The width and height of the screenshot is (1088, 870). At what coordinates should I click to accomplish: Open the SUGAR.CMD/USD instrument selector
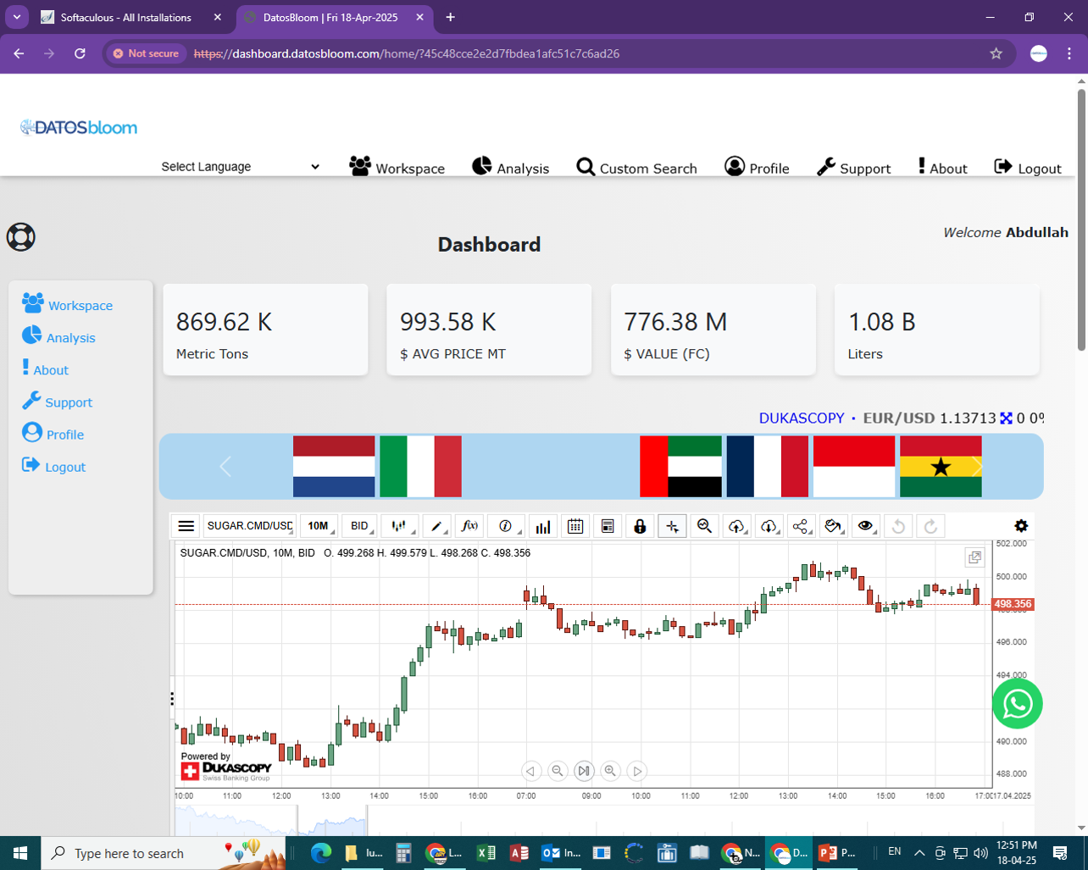tap(250, 526)
